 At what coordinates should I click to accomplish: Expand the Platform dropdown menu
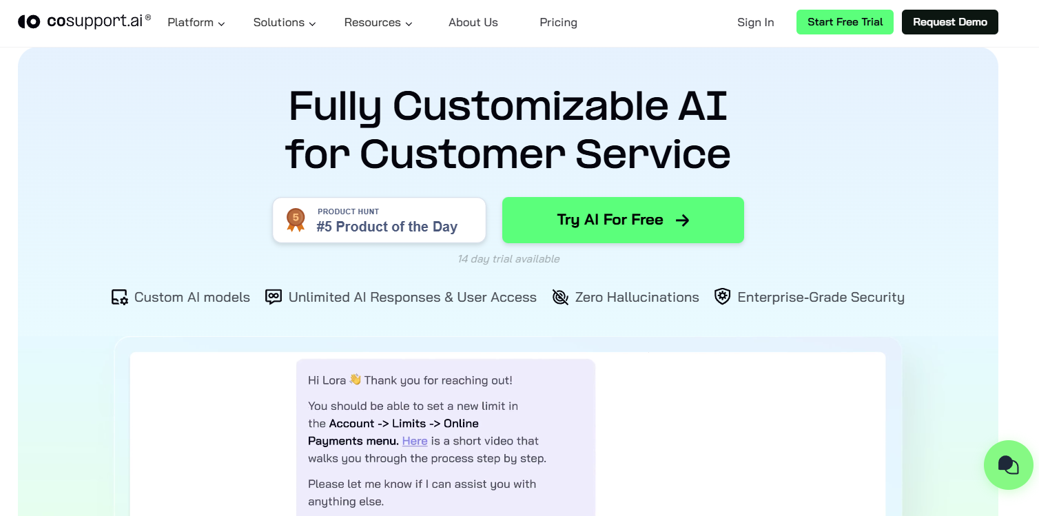[196, 23]
